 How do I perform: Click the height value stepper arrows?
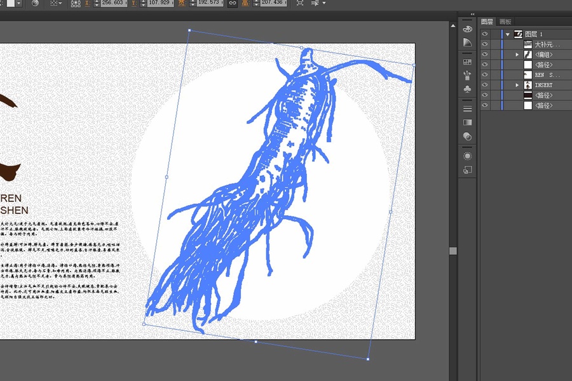pos(256,3)
